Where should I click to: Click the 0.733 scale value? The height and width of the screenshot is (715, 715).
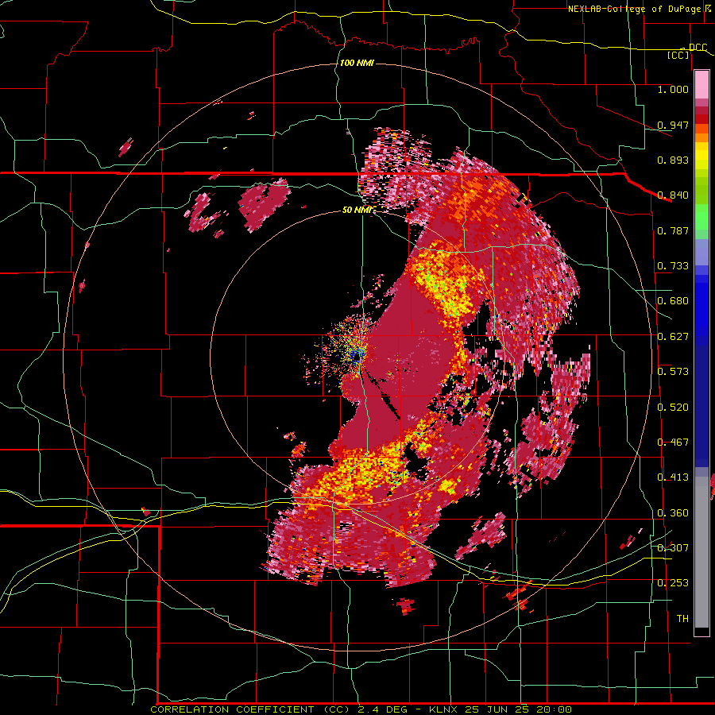[x=673, y=266]
